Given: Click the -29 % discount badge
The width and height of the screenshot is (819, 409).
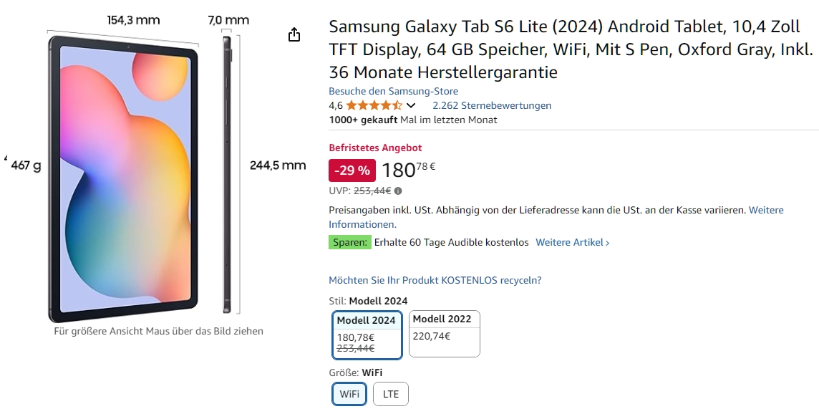Looking at the screenshot, I should (352, 170).
